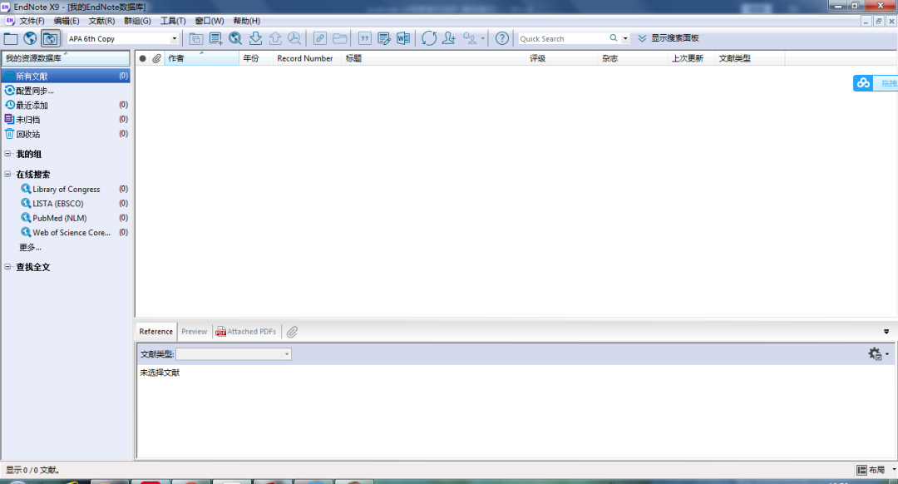The height and width of the screenshot is (484, 898).
Task: Click the 我的资源数据库 panel header
Action: point(66,58)
